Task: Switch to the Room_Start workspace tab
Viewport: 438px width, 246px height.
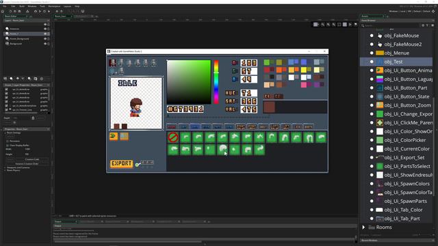Action: pos(62,16)
